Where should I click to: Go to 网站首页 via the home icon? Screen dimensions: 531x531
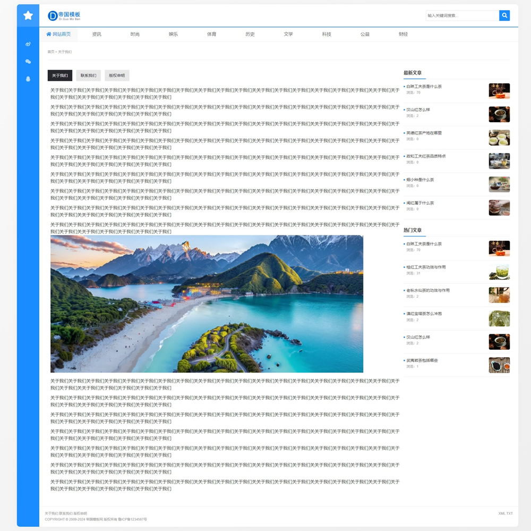[49, 34]
